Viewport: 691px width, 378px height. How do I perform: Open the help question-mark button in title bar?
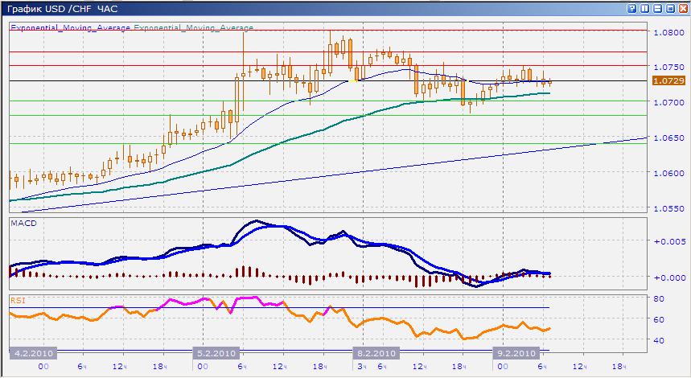[x=631, y=8]
